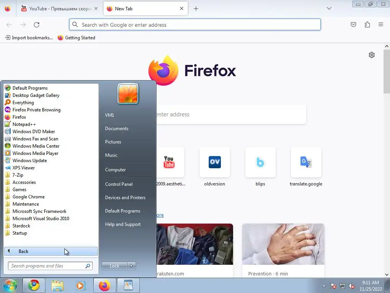This screenshot has height=293, width=390.
Task: Click the muted volume tray icon
Action: [352, 286]
